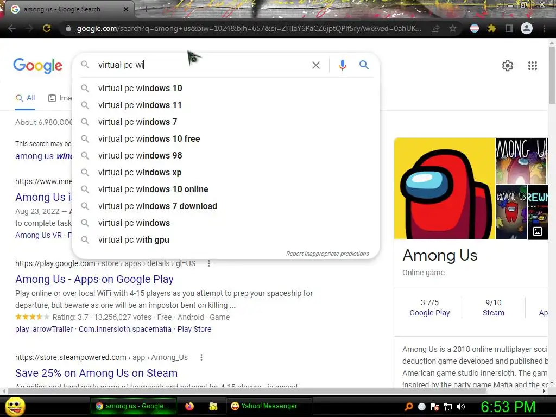The height and width of the screenshot is (417, 556).
Task: Click the search magnifier tray icon
Action: coord(409,407)
